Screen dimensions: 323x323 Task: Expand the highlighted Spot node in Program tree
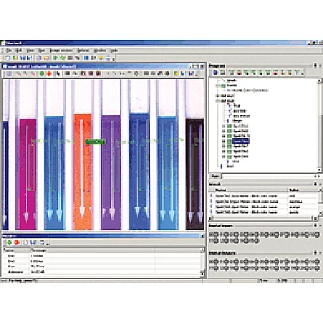pos(224,141)
